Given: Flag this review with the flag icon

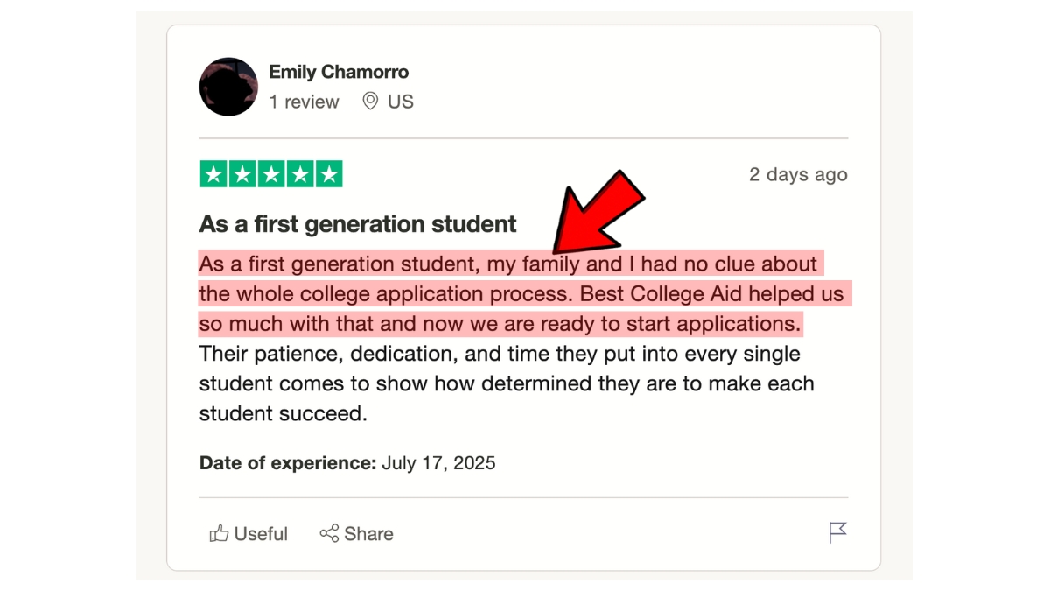Looking at the screenshot, I should (x=837, y=532).
